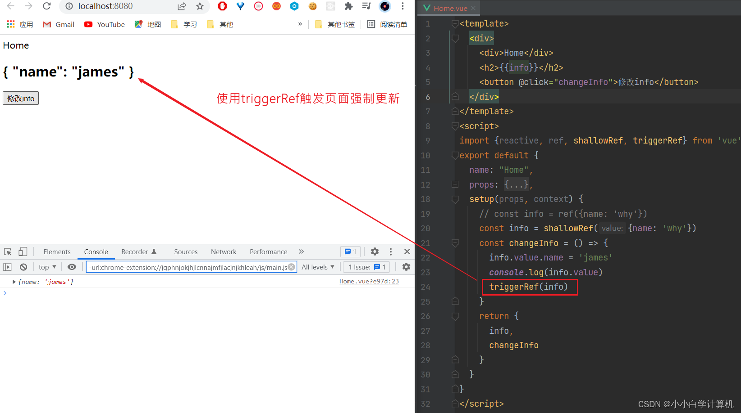741x413 pixels.
Task: Toggle the console sidebar
Action: tap(7, 267)
